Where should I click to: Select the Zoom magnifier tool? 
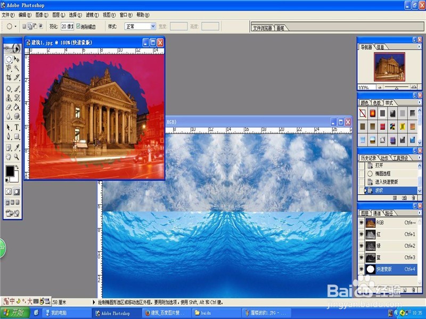tap(17, 157)
